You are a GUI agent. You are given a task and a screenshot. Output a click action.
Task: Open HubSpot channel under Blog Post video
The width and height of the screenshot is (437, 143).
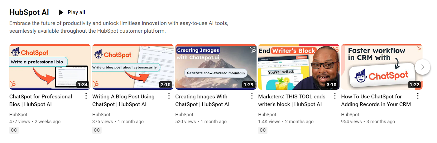(x=101, y=115)
